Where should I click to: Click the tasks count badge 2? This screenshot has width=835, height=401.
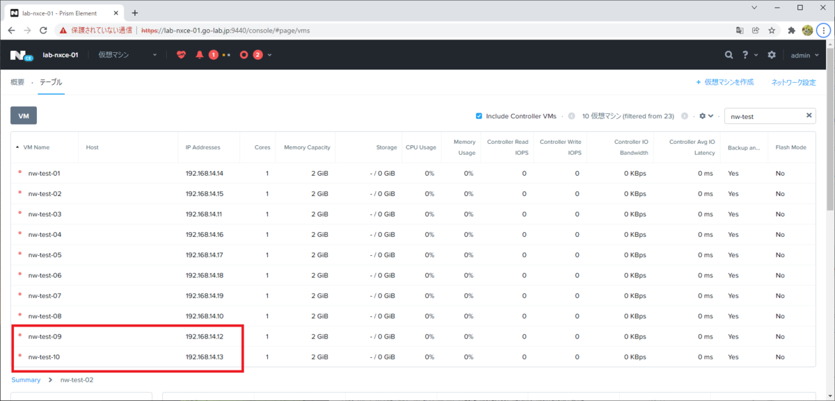point(257,54)
